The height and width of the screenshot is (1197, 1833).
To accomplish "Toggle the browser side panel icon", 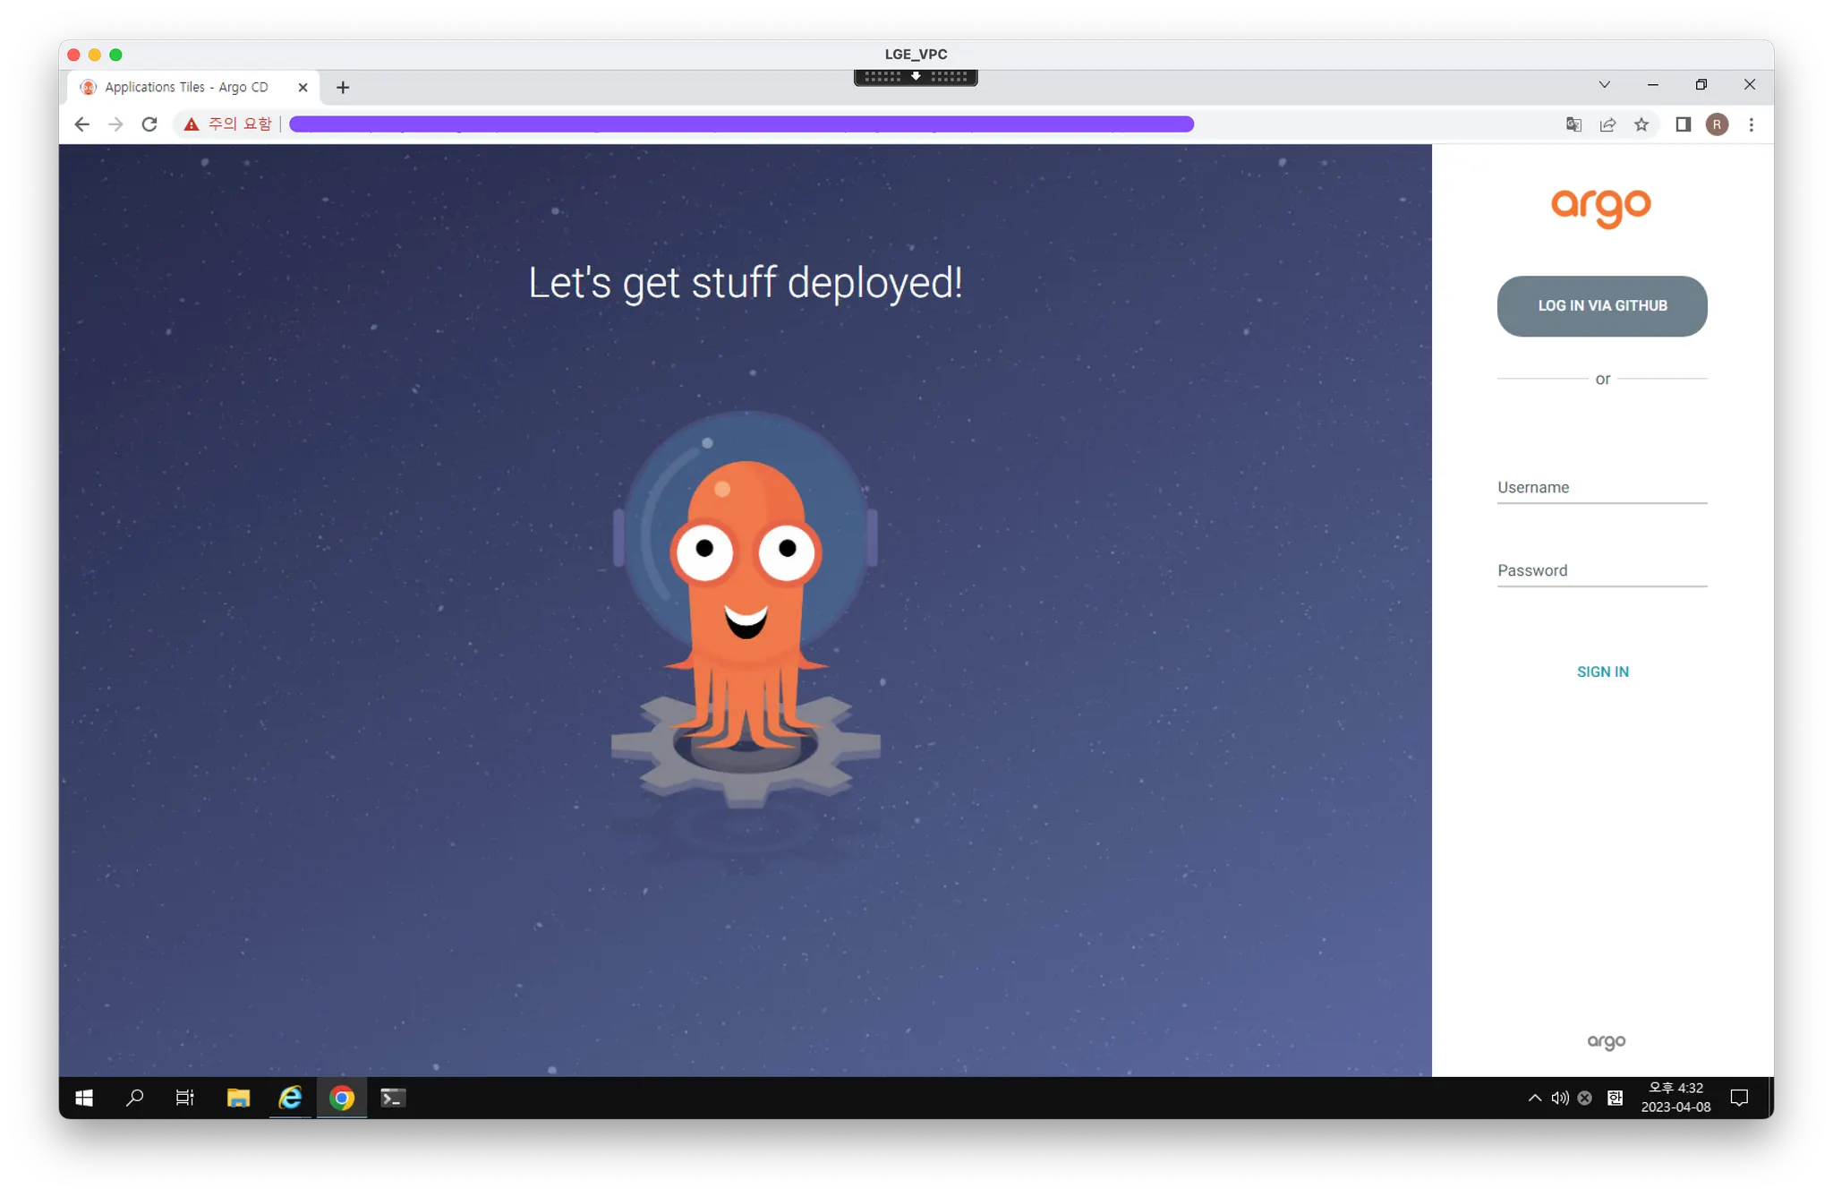I will click(1683, 124).
